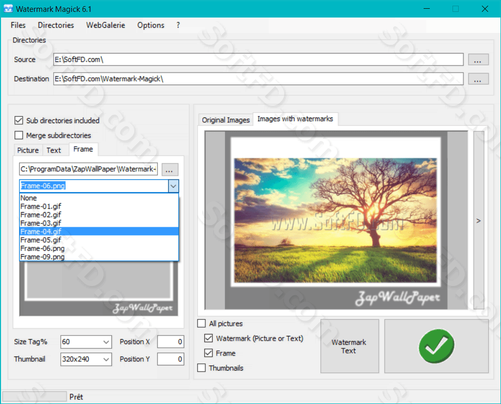Select Images with watermarks tab
Viewport: 501px width, 404px height.
click(x=295, y=119)
